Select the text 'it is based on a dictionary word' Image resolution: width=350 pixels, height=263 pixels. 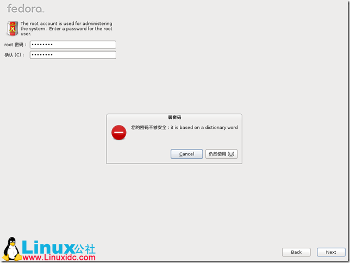click(204, 128)
